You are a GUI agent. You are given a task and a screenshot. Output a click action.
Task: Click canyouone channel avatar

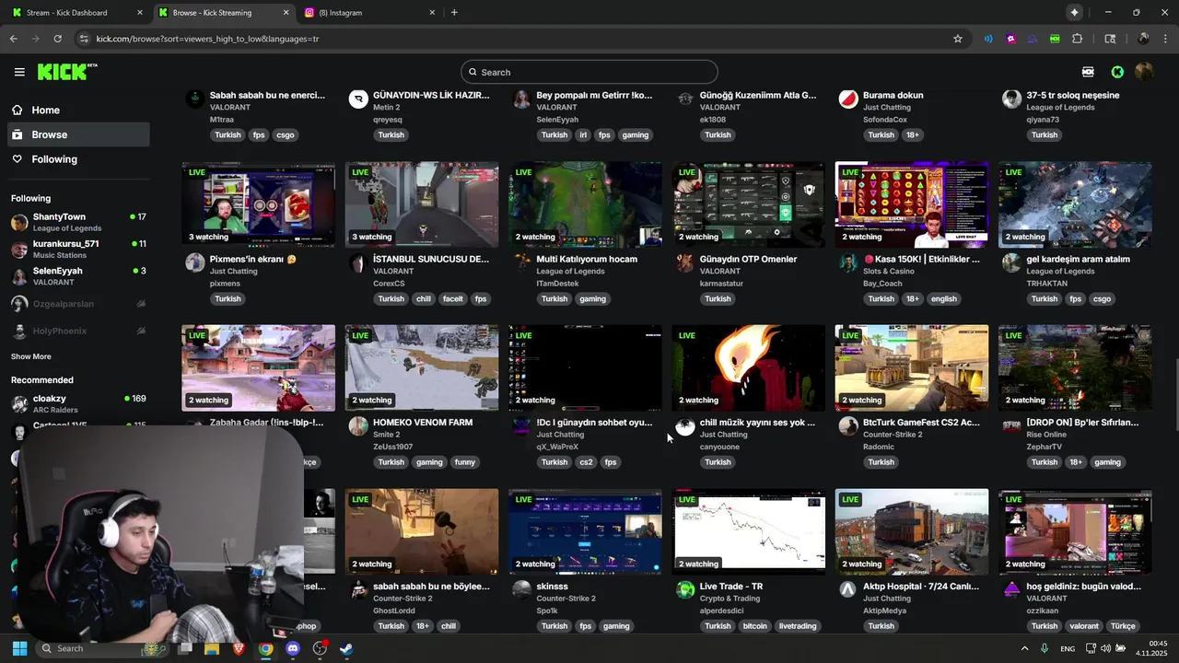(684, 426)
